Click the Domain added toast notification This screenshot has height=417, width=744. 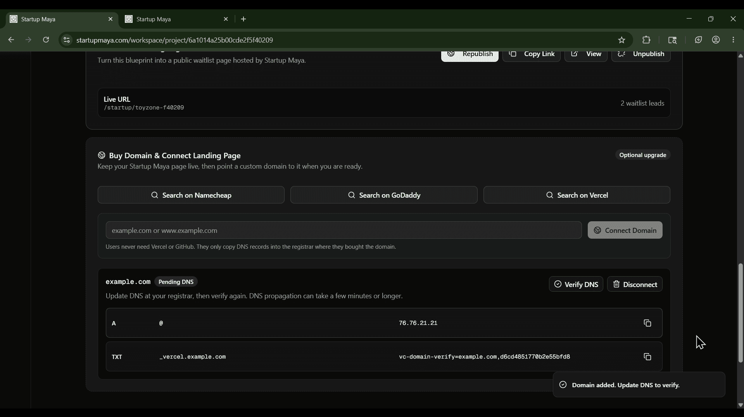coord(639,385)
